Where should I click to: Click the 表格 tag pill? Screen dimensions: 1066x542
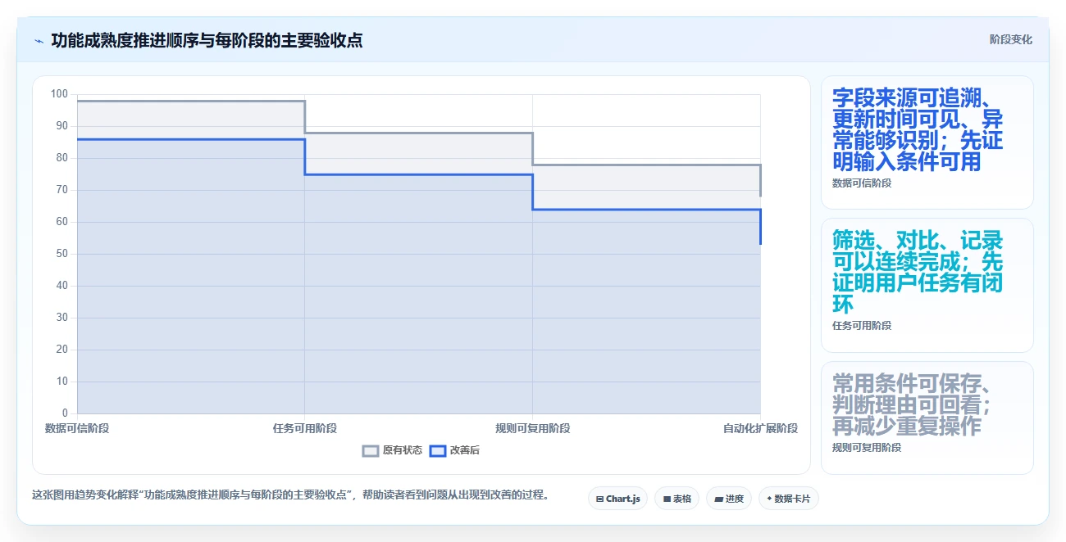676,499
